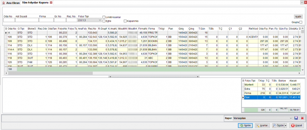Switch to the Ana Ekran tab
The width and height of the screenshot is (307, 130).
(x=11, y=3)
